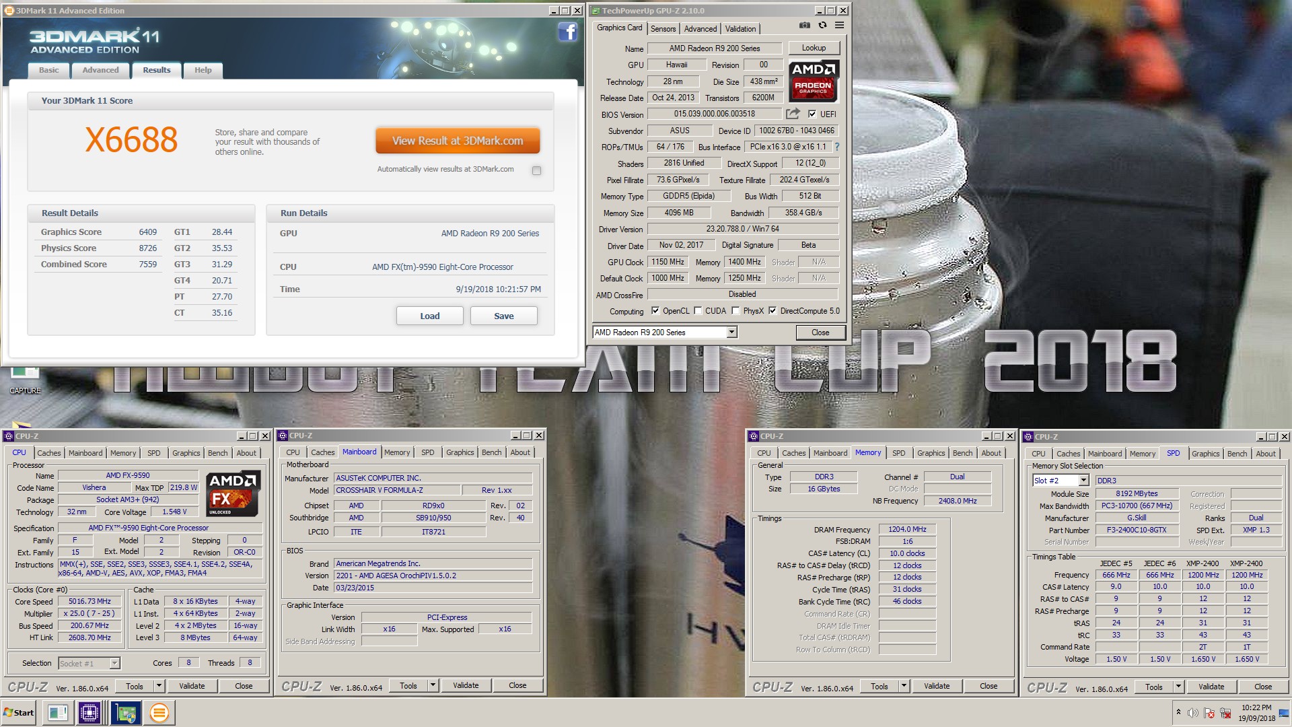Viewport: 1292px width, 727px height.
Task: Open the Help tab in 3DMark
Action: point(203,70)
